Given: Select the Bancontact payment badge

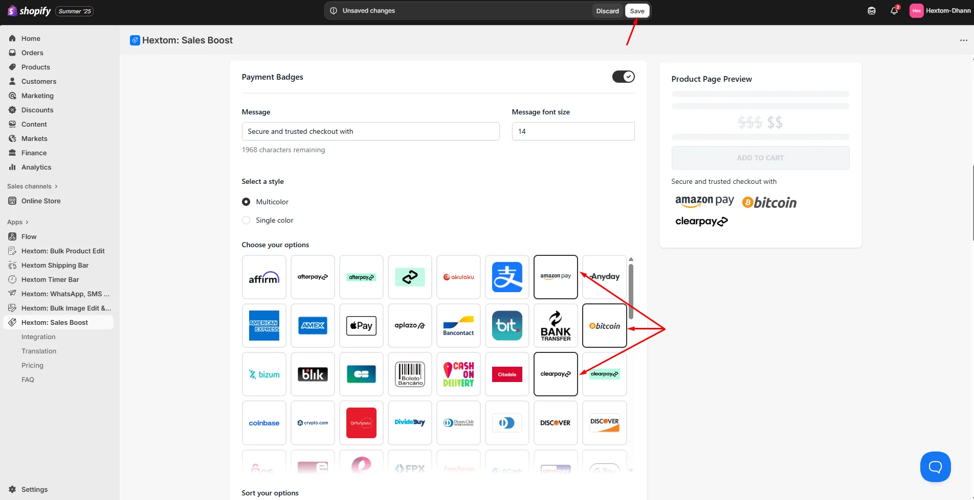Looking at the screenshot, I should point(458,325).
